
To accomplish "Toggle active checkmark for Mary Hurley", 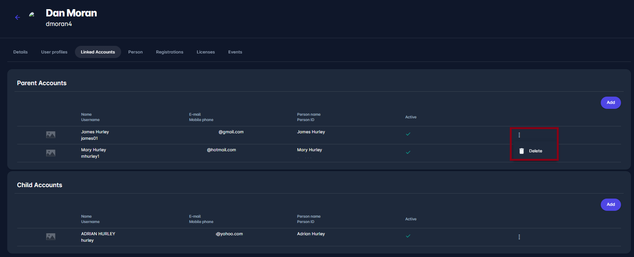I will (x=408, y=152).
